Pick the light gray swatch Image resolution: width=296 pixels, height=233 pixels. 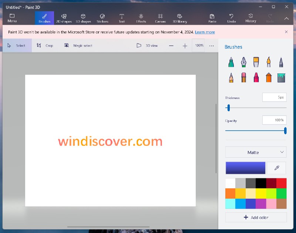pos(240,183)
